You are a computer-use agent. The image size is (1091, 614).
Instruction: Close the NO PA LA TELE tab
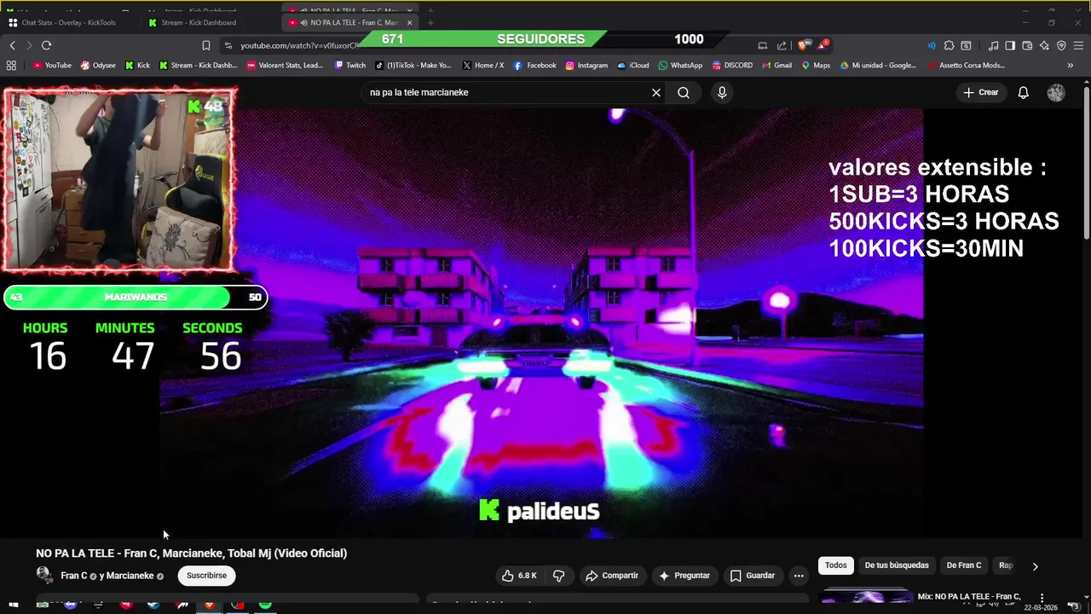(x=409, y=22)
